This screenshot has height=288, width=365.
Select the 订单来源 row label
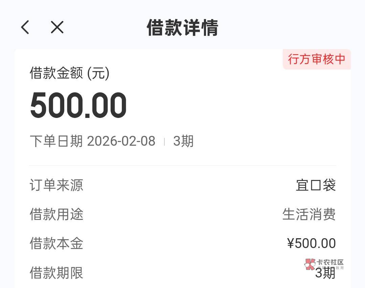point(56,185)
